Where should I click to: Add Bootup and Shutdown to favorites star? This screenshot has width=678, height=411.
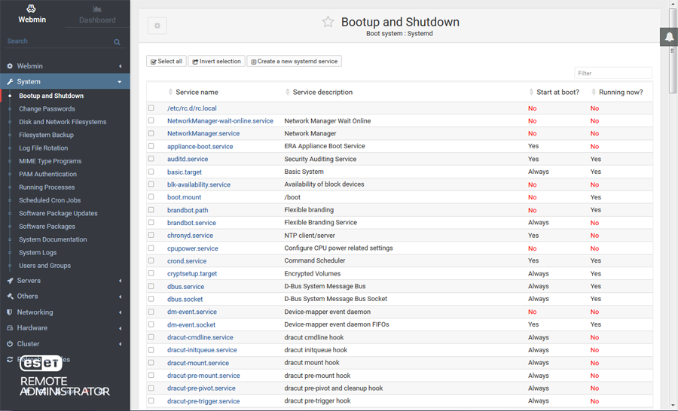328,22
